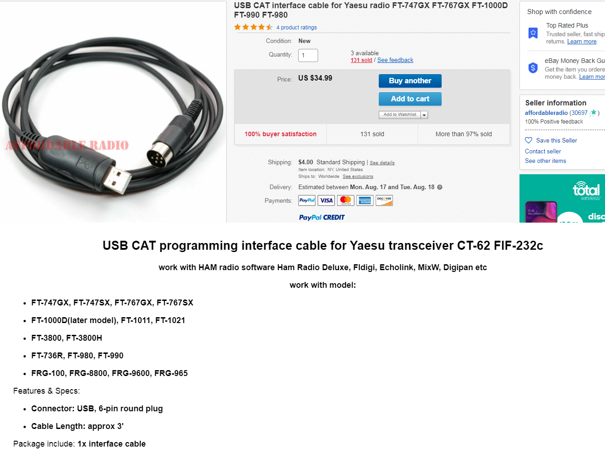Click the PayPal payment icon
The image size is (605, 457).
point(307,200)
